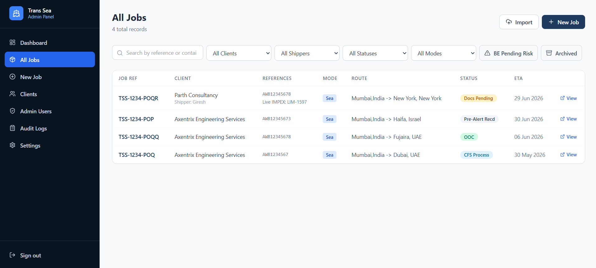Open the All Modes dropdown
Image resolution: width=596 pixels, height=268 pixels.
tap(443, 53)
